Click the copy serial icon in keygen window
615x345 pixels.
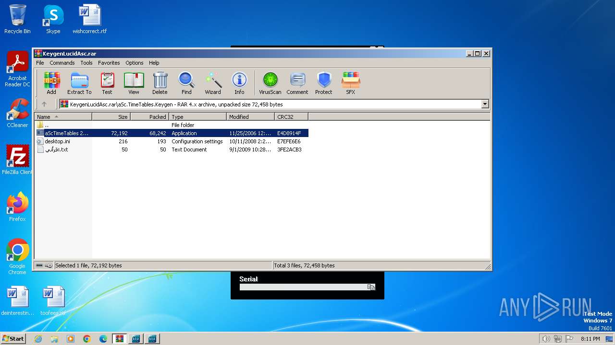tap(371, 287)
